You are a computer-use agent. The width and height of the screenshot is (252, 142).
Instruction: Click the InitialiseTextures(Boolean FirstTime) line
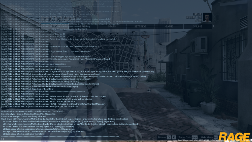tap(50, 84)
